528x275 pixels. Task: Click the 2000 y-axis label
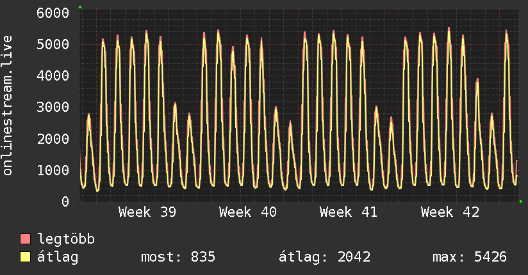point(53,139)
